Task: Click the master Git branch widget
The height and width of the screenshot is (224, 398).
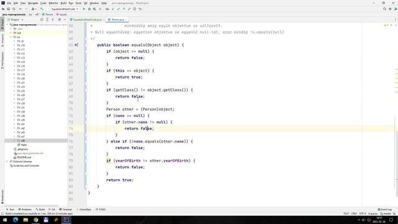Action: 386,213
